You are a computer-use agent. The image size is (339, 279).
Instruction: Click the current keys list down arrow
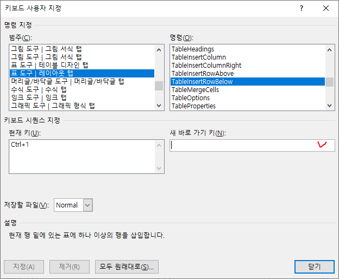[159, 168]
